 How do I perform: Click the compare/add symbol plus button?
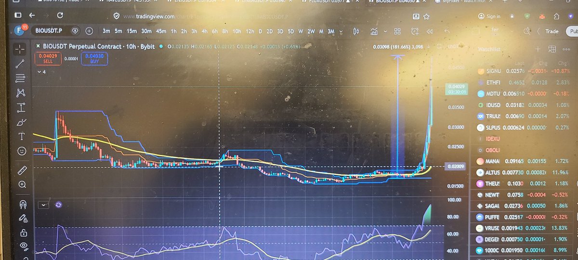pos(89,31)
